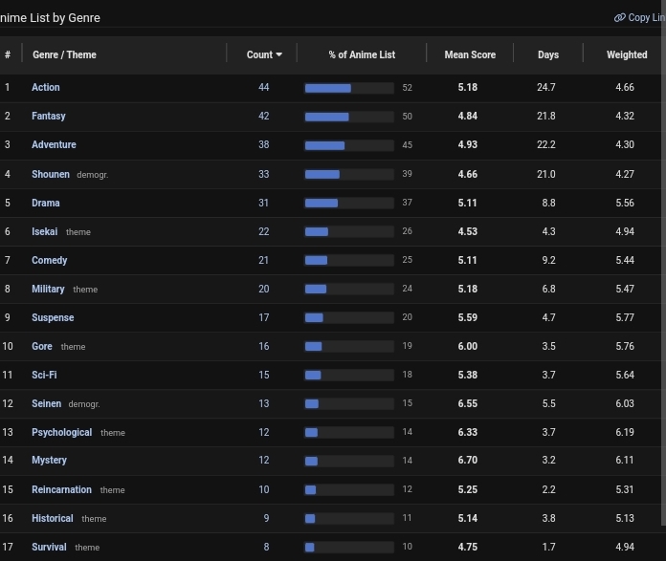The height and width of the screenshot is (561, 666).
Task: Sort table by Mean Score column
Action: pos(470,54)
